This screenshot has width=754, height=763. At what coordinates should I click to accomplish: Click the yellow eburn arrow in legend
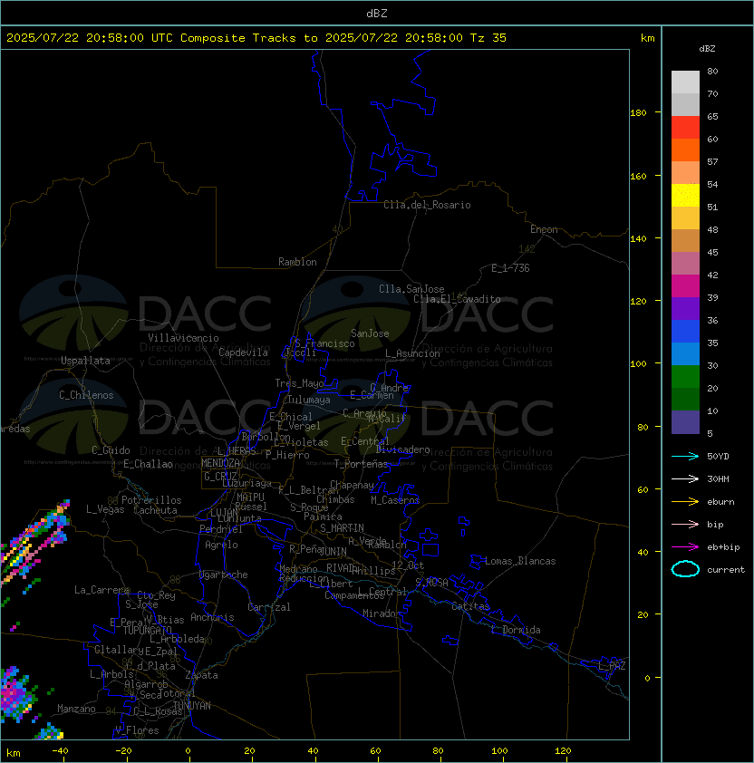(685, 502)
